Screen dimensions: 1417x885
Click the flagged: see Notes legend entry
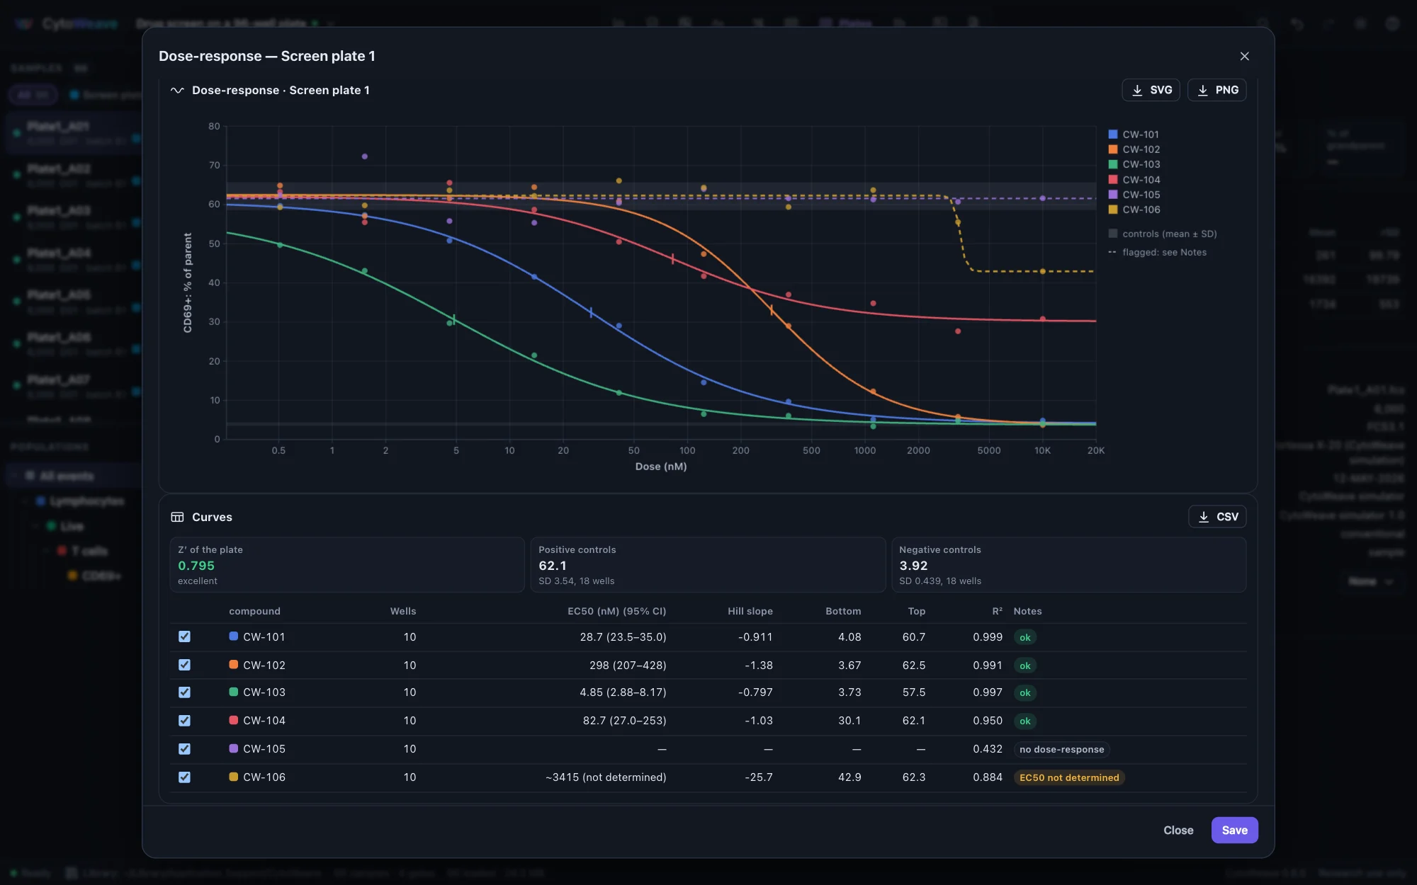(x=1158, y=252)
